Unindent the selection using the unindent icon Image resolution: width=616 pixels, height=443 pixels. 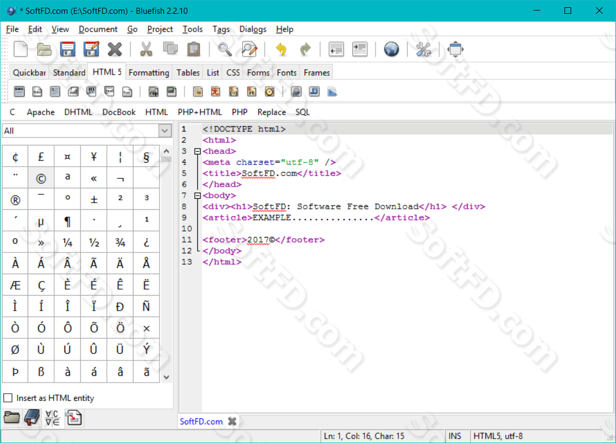coord(336,49)
